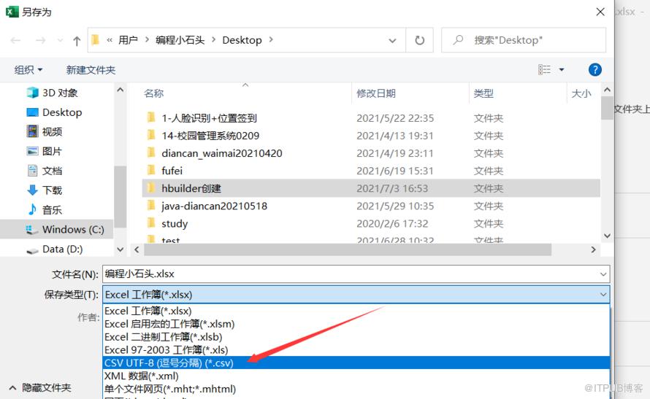Sort files by 名称 column
This screenshot has height=399, width=650.
[154, 93]
